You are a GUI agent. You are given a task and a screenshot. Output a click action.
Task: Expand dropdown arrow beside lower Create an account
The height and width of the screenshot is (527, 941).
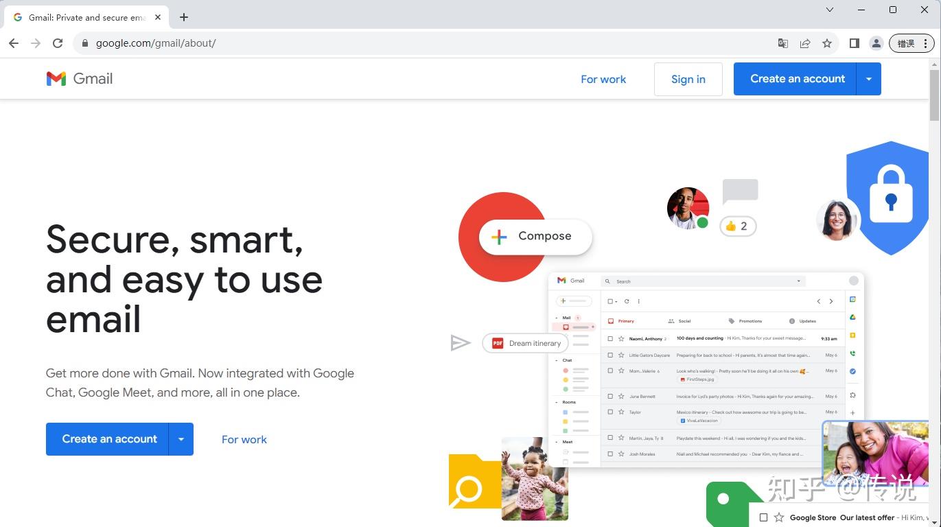click(x=181, y=439)
